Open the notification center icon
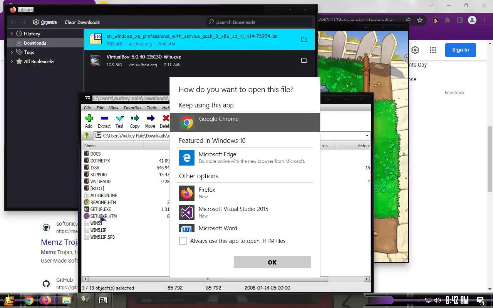Viewport: 493px width, 308px height. 481,301
